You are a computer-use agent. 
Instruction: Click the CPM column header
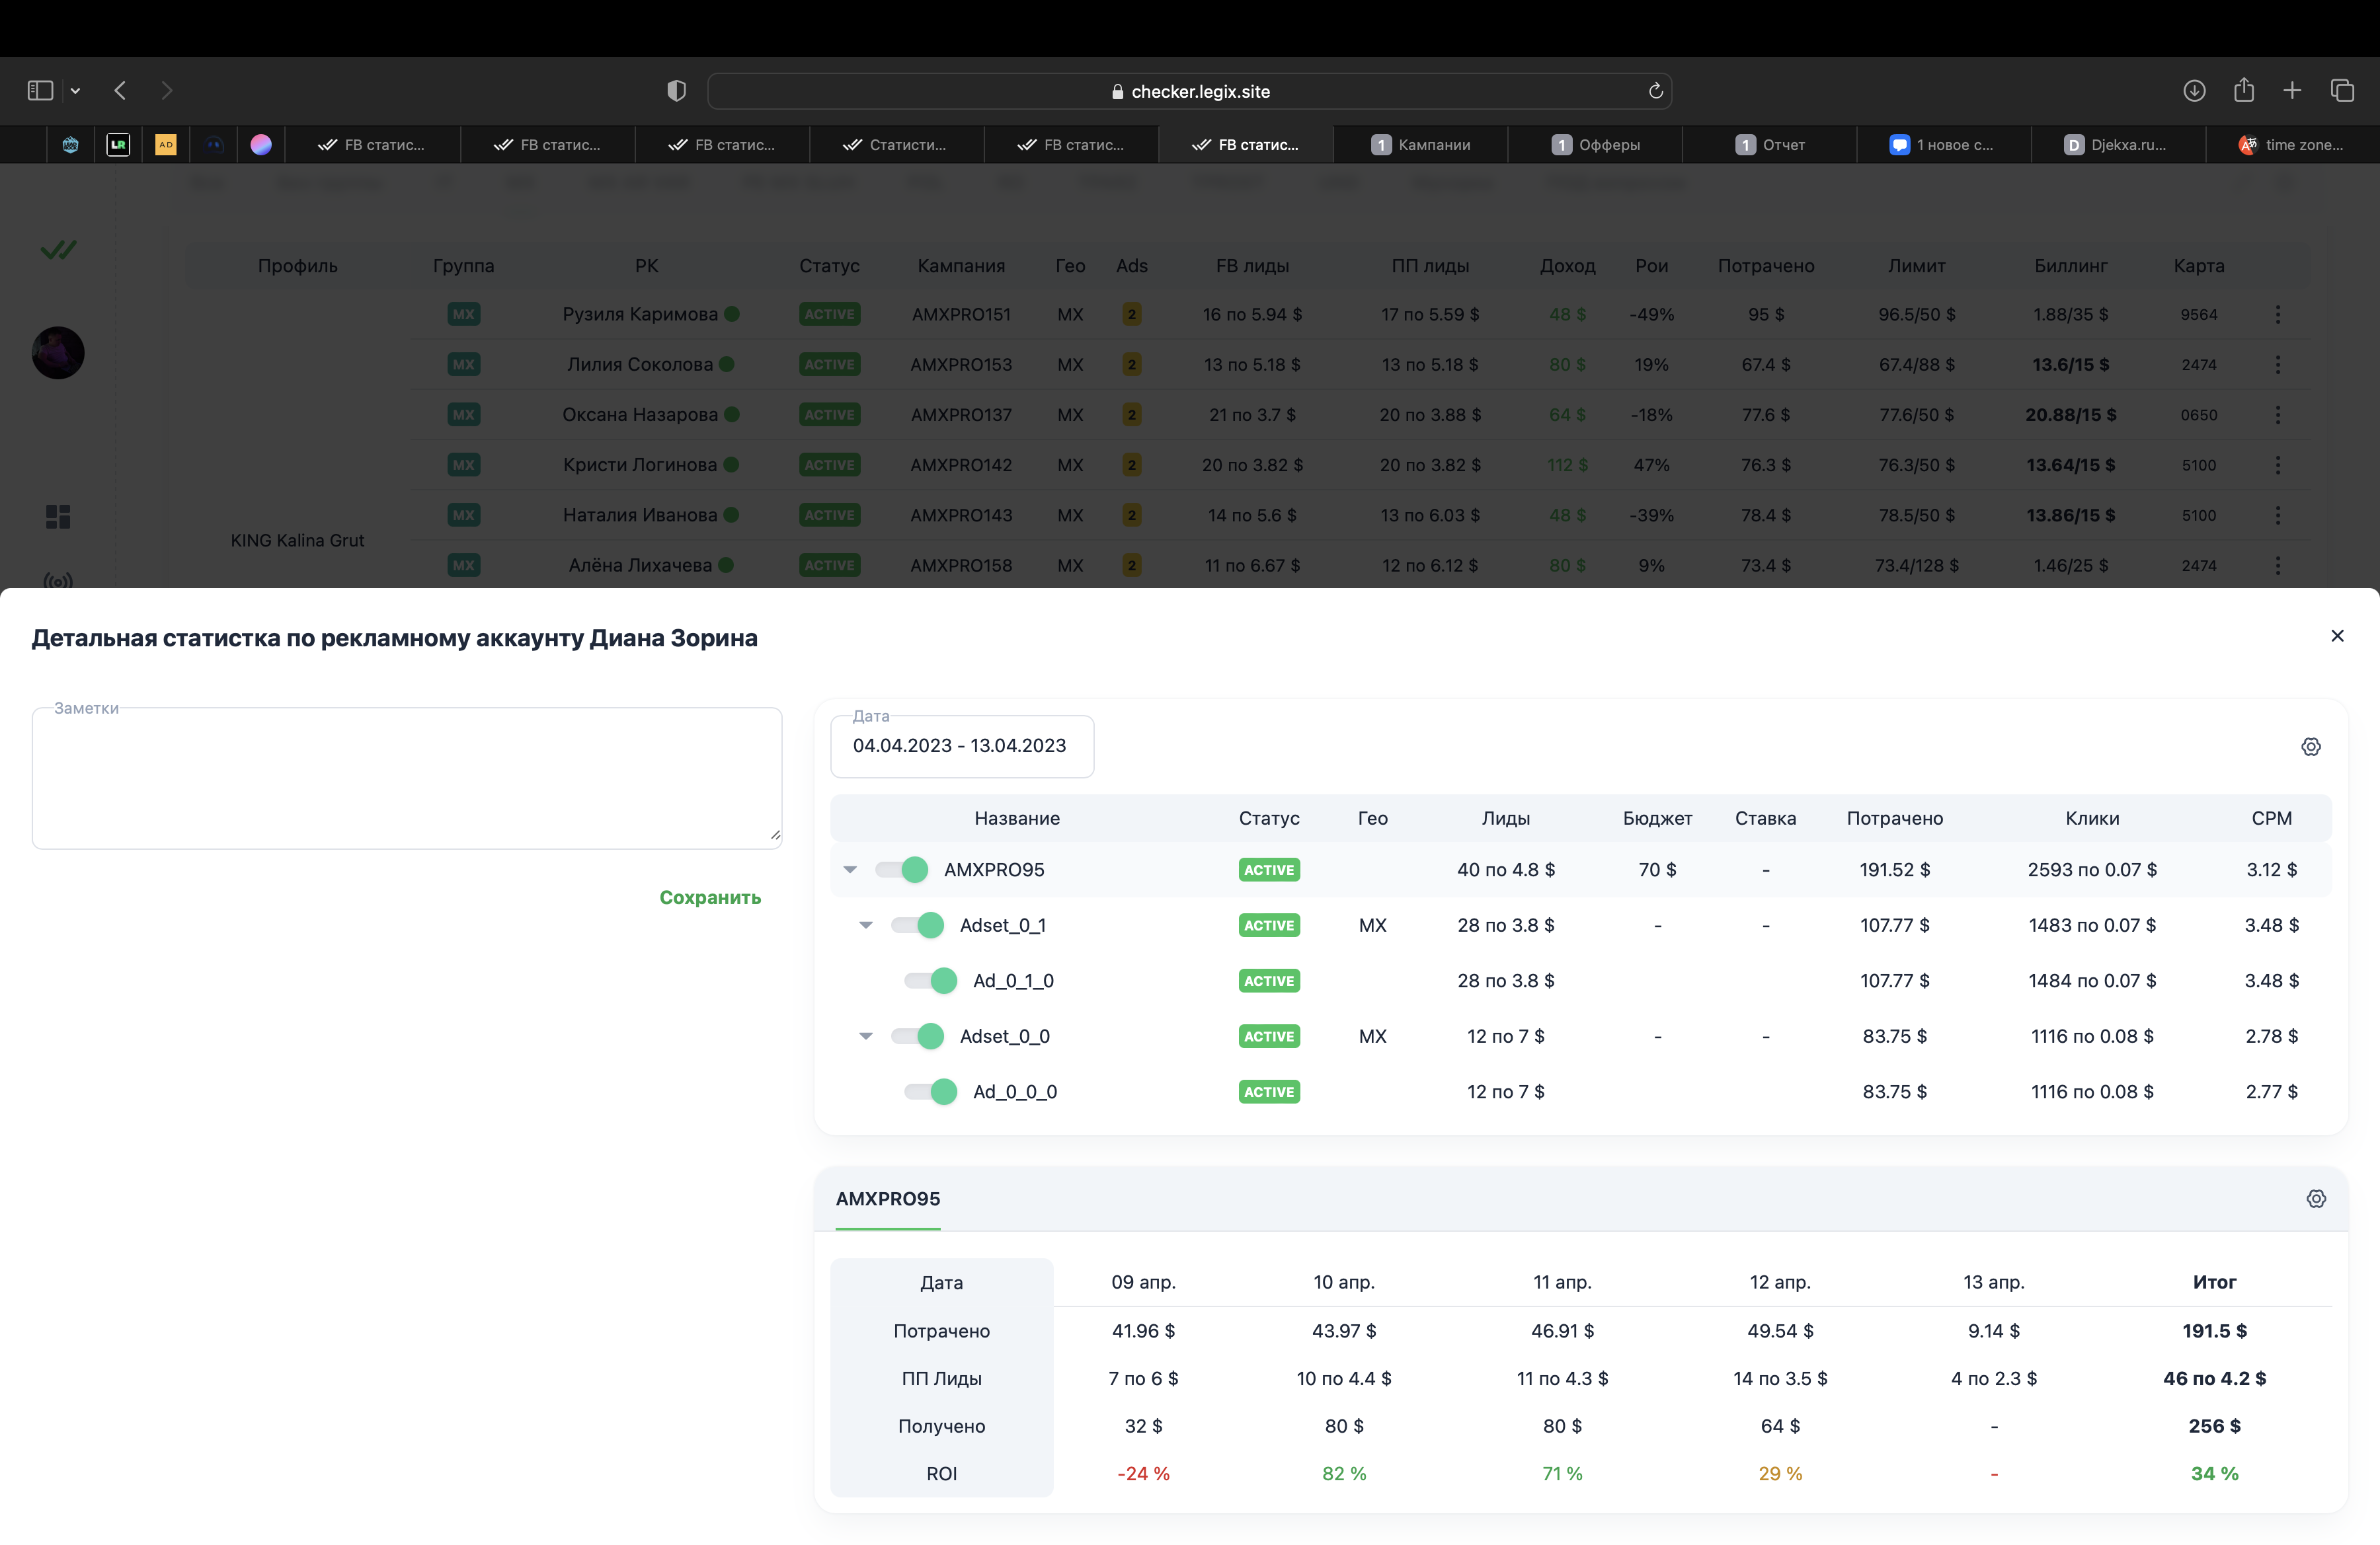point(2271,819)
